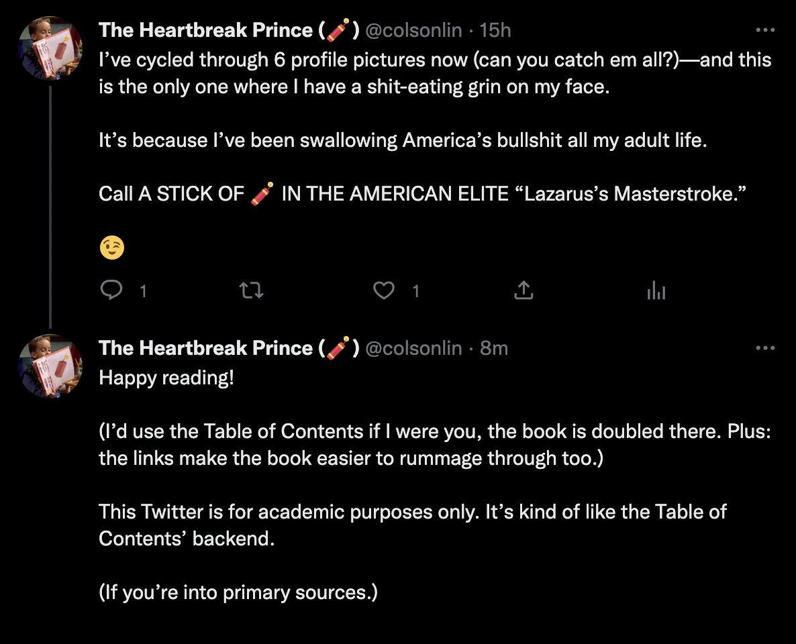This screenshot has height=644, width=796.
Task: Click the like count beside the heart
Action: coord(415,290)
